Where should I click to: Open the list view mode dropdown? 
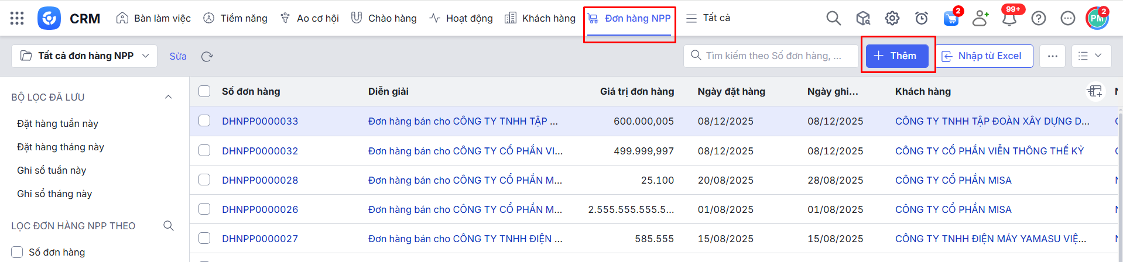point(1091,56)
